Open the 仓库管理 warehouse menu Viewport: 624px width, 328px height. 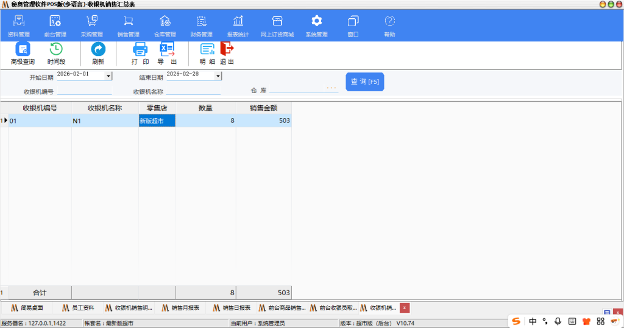[165, 26]
